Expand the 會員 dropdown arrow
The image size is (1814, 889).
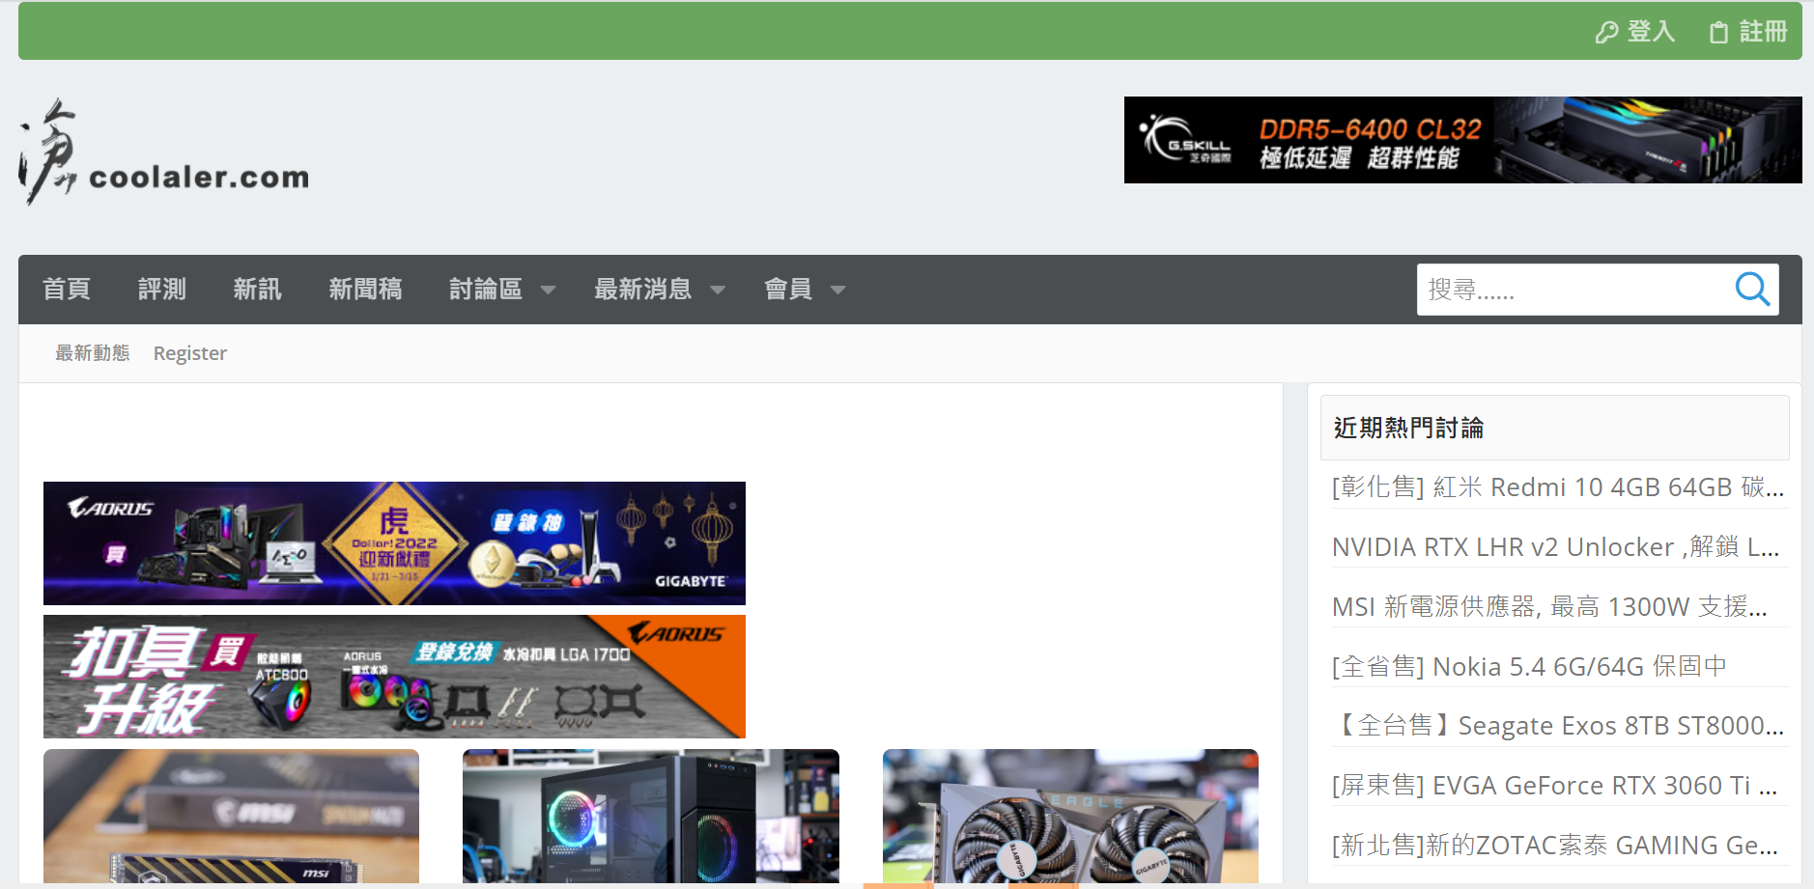point(837,290)
